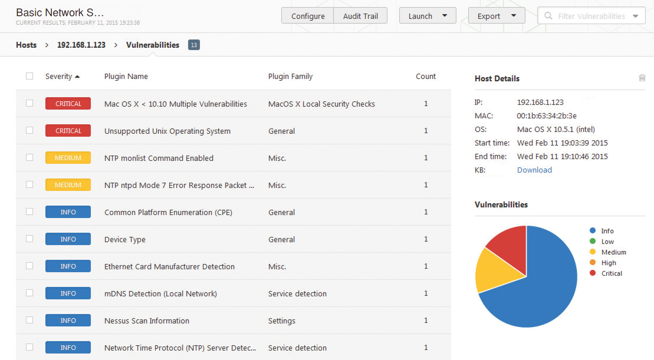Click the MEDIUM badge for NTP monlist
Viewport: 654px width, 360px height.
click(68, 158)
